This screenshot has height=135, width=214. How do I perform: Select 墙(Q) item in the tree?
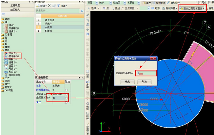(x=10, y=25)
